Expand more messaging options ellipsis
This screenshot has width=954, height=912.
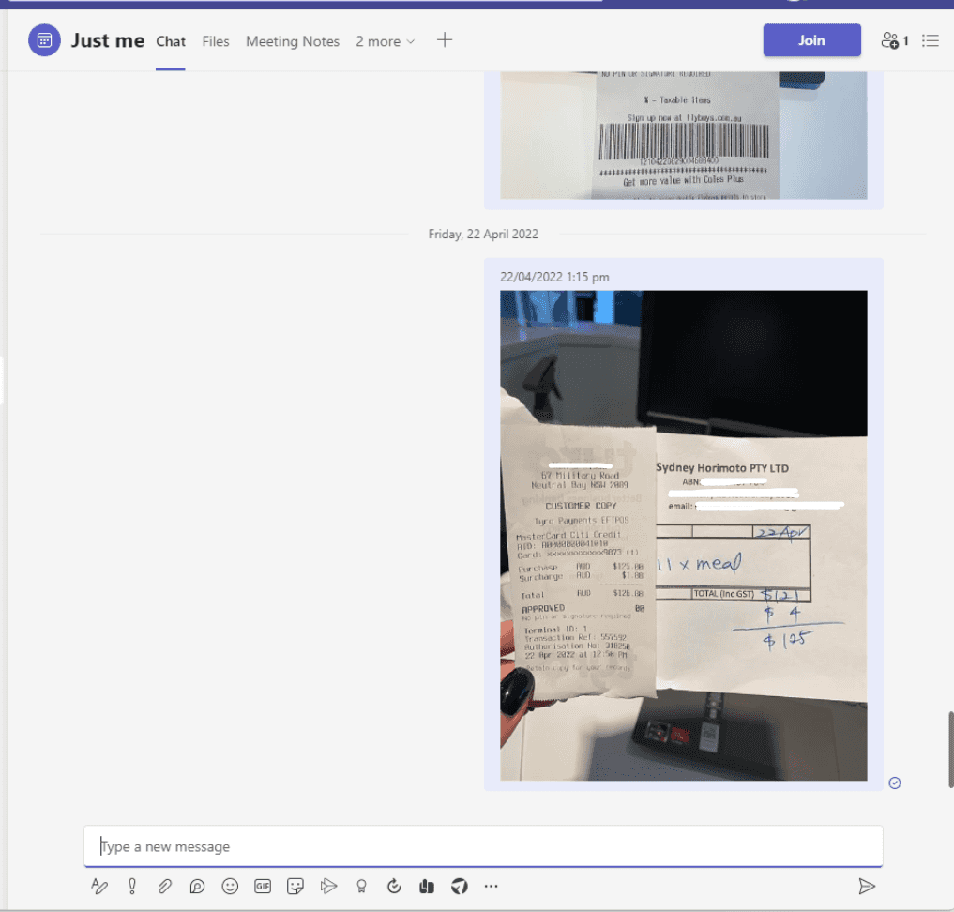point(492,886)
